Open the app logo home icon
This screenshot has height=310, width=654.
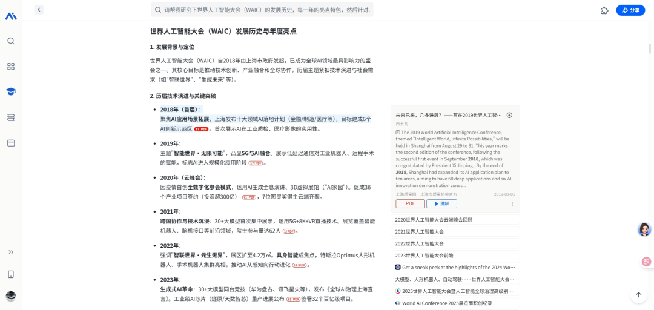tap(11, 16)
